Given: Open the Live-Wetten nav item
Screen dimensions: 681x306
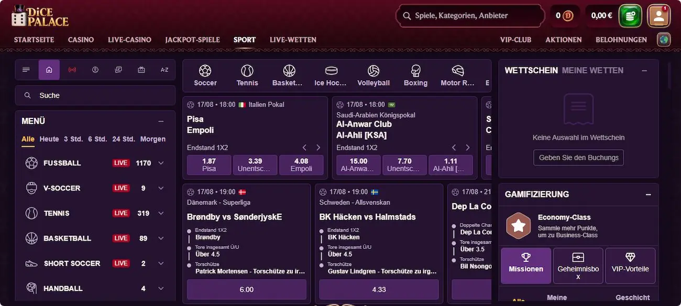Looking at the screenshot, I should coord(293,40).
